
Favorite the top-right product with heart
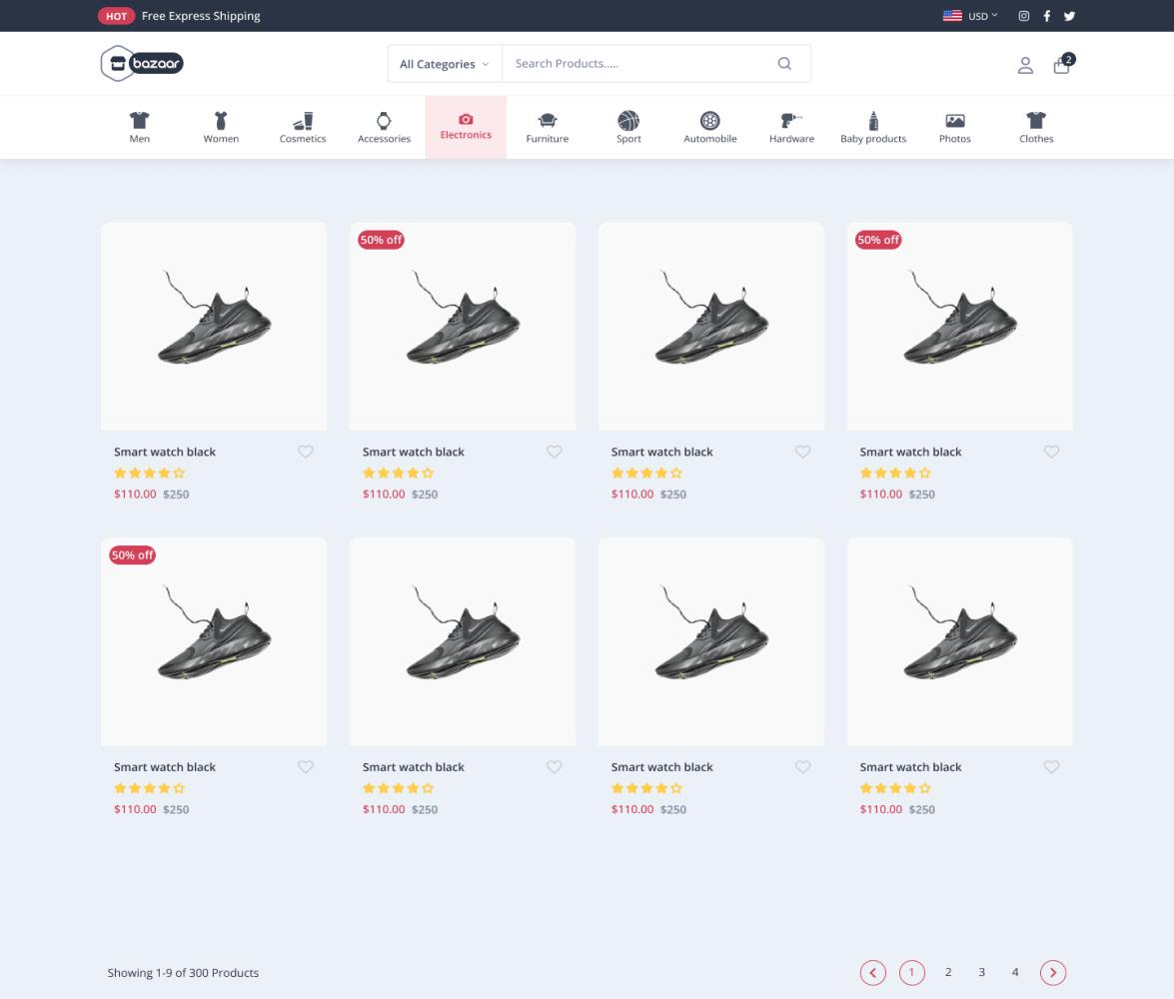[x=1051, y=452]
